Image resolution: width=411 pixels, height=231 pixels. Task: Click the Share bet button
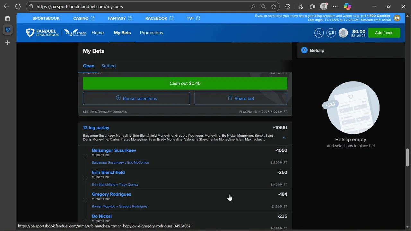pyautogui.click(x=241, y=98)
